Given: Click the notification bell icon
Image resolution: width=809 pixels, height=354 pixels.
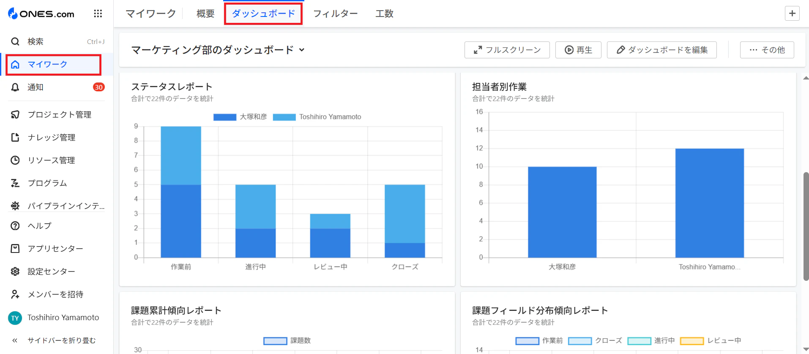Looking at the screenshot, I should coord(15,87).
